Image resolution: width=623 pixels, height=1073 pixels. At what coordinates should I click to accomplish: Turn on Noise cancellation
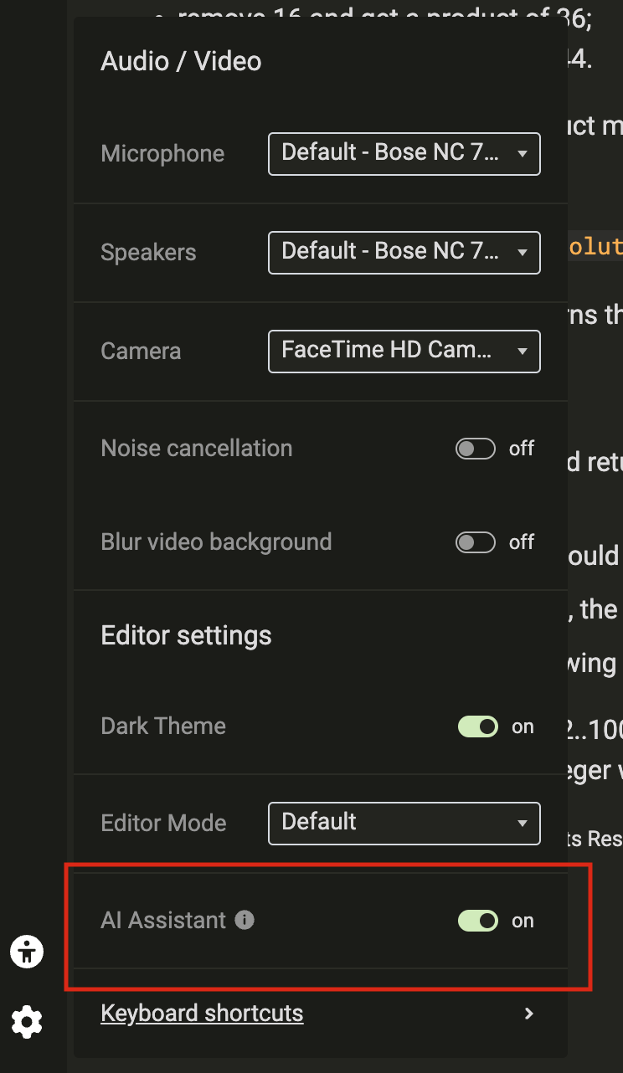[476, 449]
